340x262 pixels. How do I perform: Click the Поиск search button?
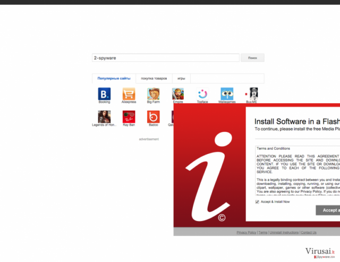tap(252, 58)
